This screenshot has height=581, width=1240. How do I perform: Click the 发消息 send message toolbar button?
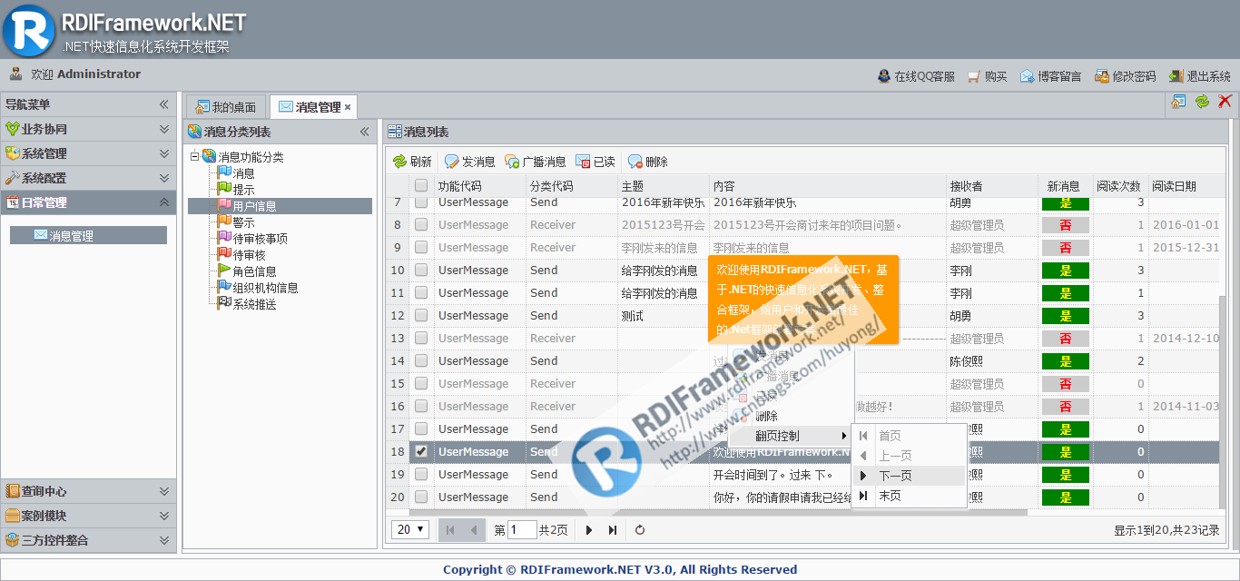click(469, 162)
